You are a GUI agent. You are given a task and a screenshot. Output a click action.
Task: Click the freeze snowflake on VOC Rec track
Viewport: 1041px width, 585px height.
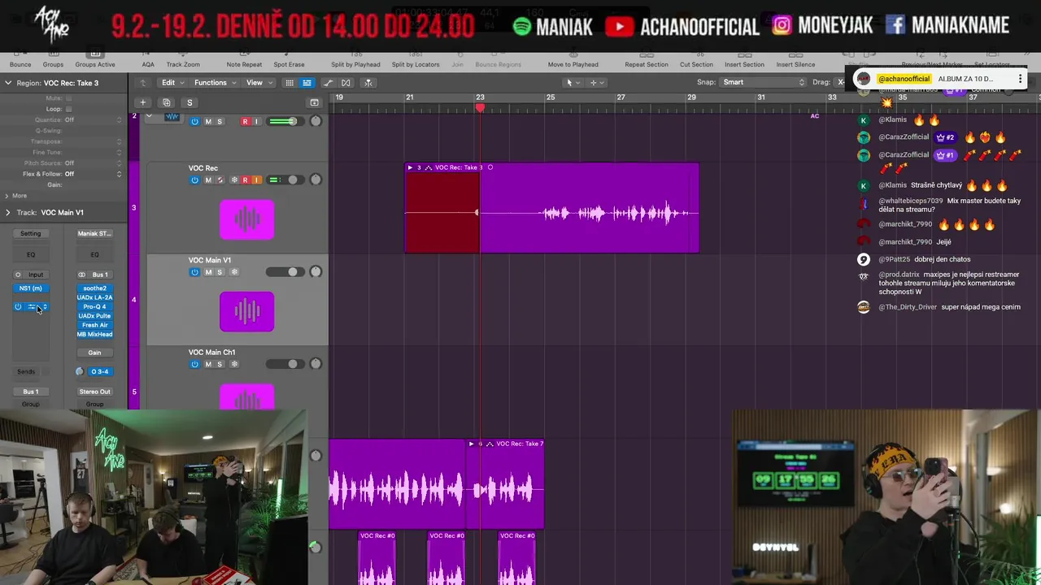point(234,180)
